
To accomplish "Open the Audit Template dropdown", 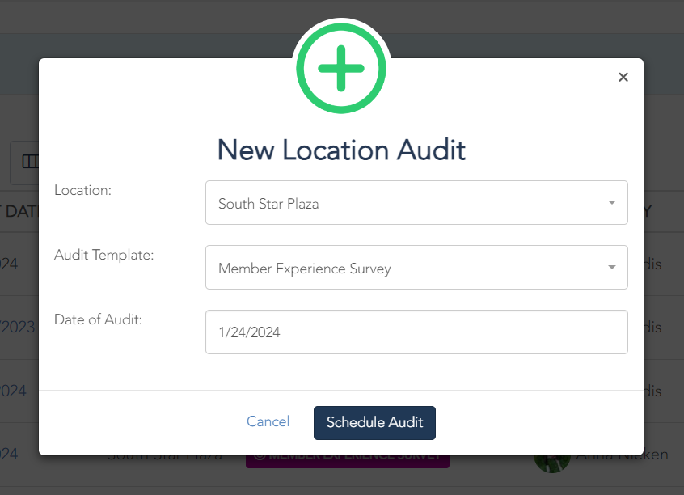I will (416, 267).
